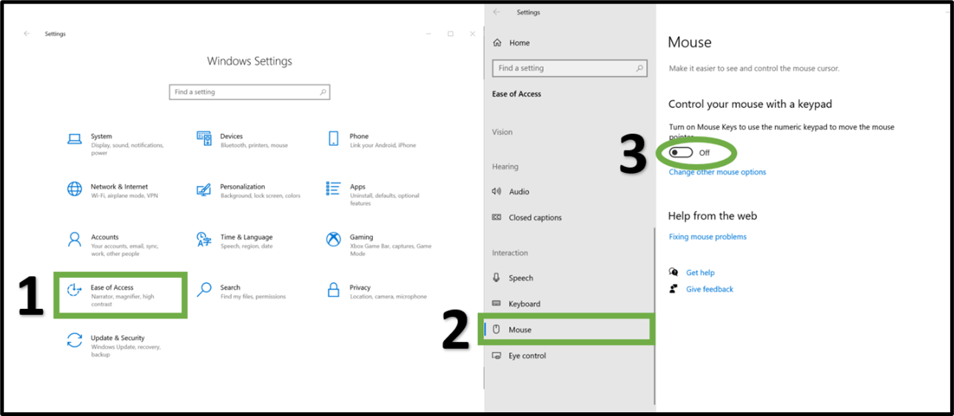Minimize the Windows Settings window

pos(429,34)
